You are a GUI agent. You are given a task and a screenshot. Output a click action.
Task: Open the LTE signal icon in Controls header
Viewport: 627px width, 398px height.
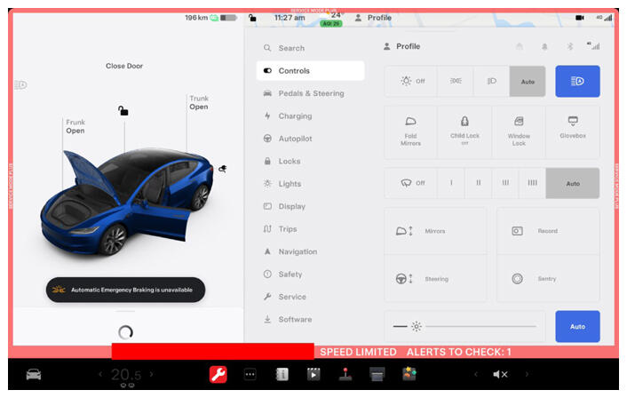(593, 45)
